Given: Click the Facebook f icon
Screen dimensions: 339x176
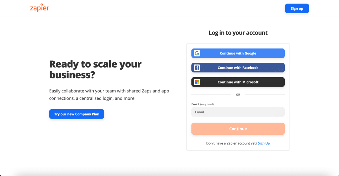Looking at the screenshot, I should point(197,68).
